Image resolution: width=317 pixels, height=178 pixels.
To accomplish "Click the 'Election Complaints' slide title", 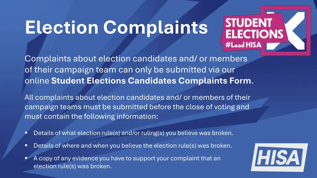I will [116, 27].
